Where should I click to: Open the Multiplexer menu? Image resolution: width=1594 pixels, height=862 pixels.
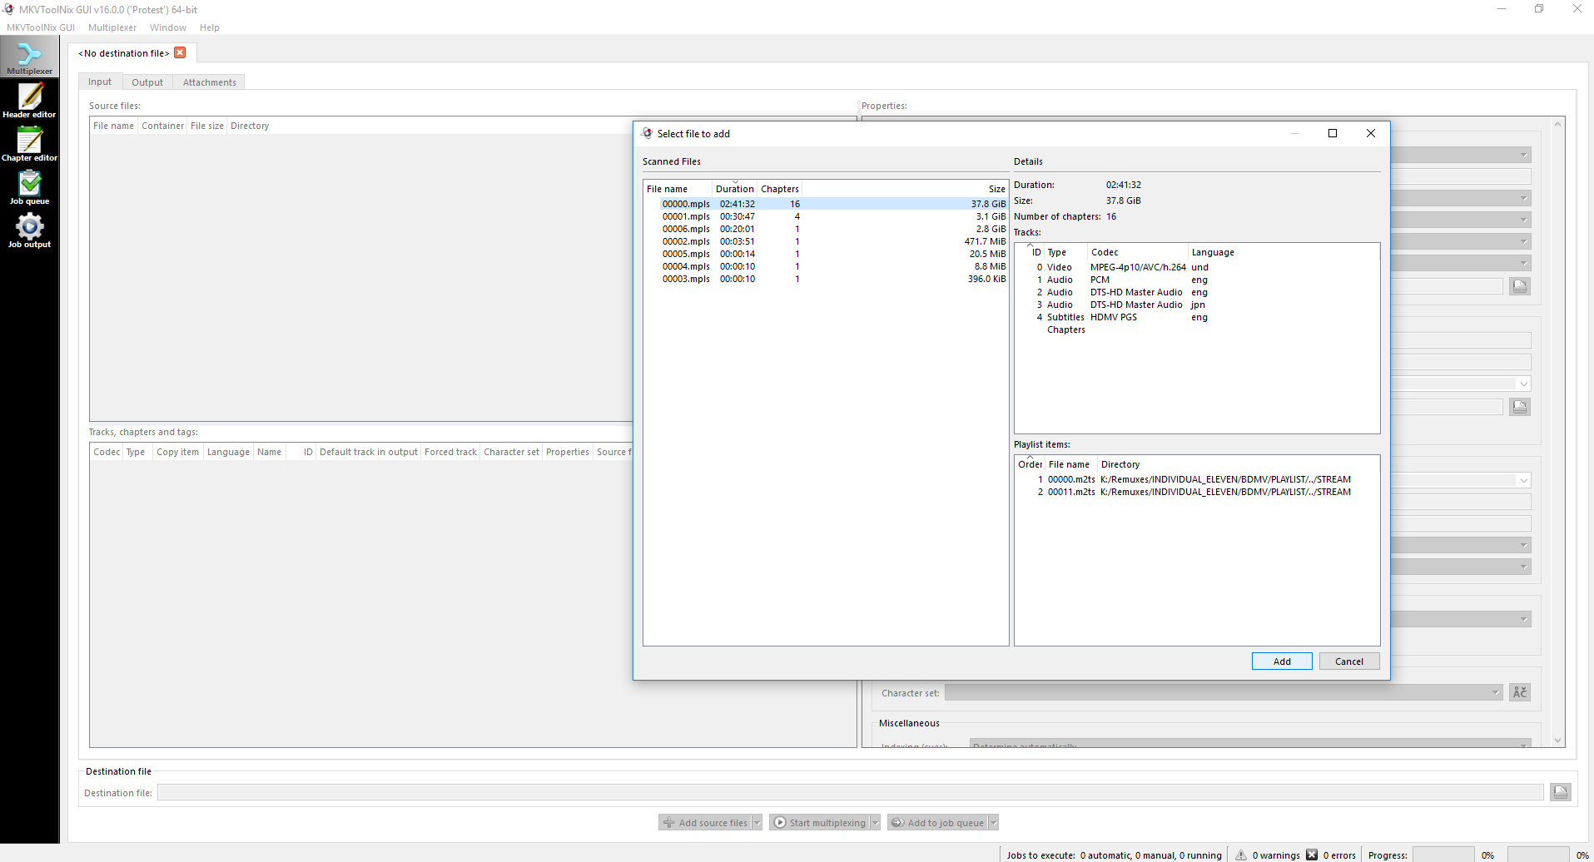click(112, 27)
